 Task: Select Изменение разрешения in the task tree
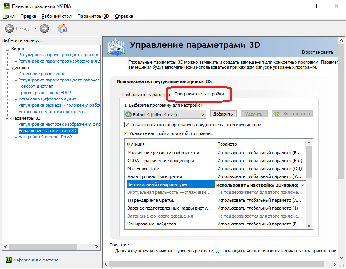42,74
